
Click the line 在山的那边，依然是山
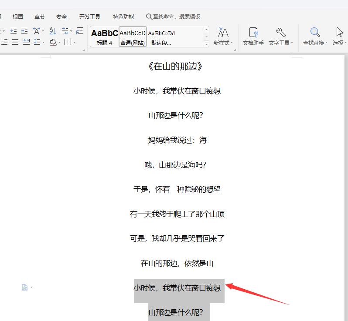pos(177,263)
